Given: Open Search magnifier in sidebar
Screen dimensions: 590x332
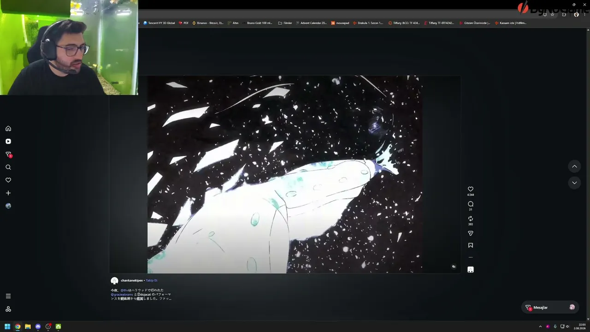Looking at the screenshot, I should (x=8, y=167).
